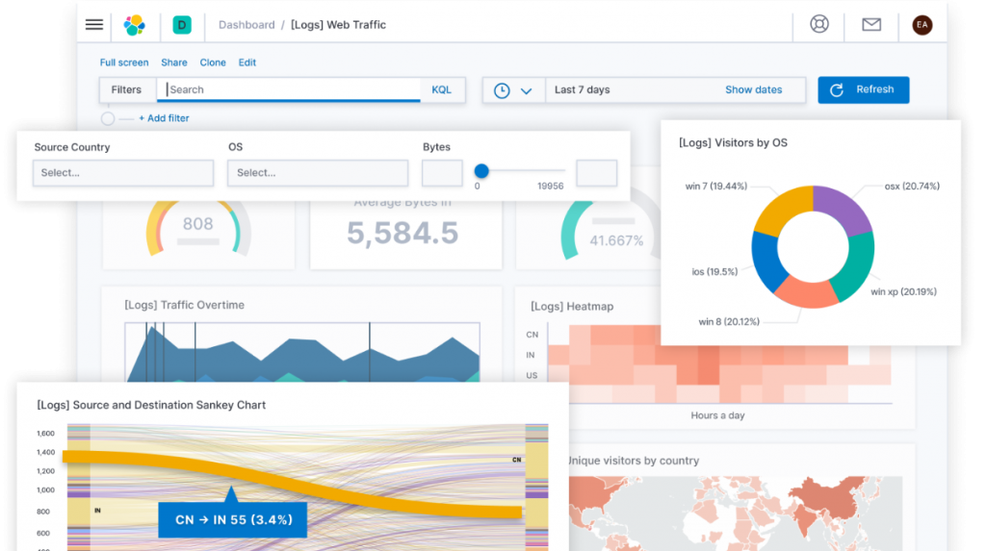
Task: Click the Source Country label
Action: 71,147
